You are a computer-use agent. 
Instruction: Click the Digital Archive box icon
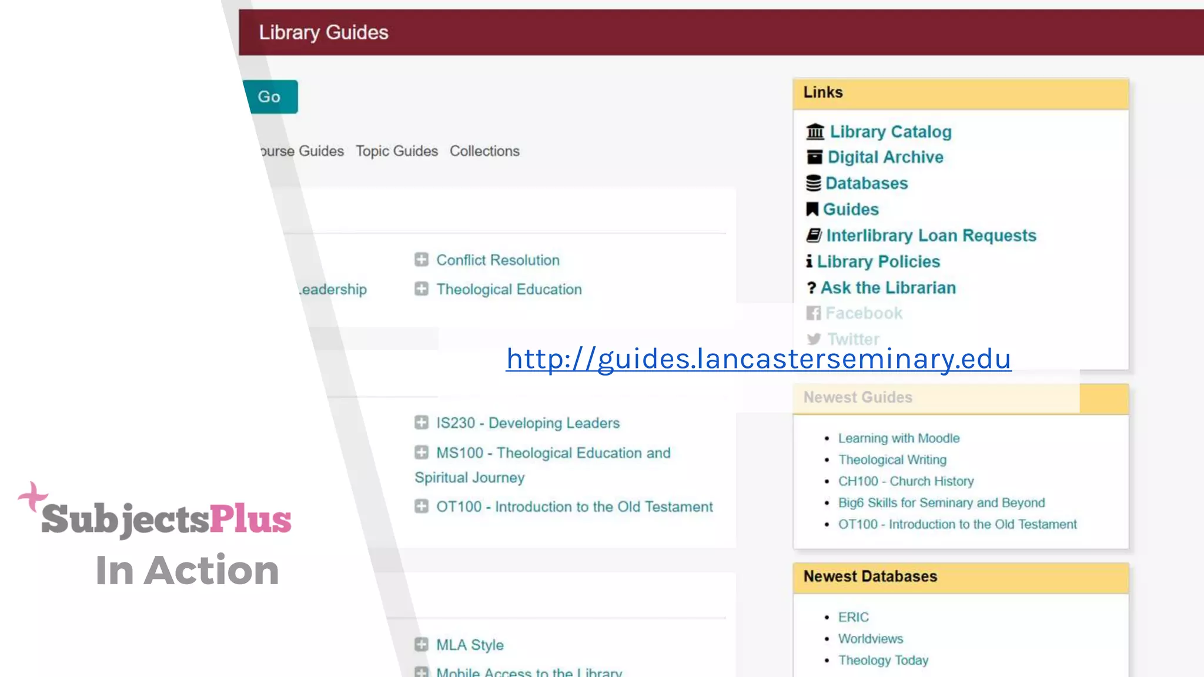pos(814,157)
